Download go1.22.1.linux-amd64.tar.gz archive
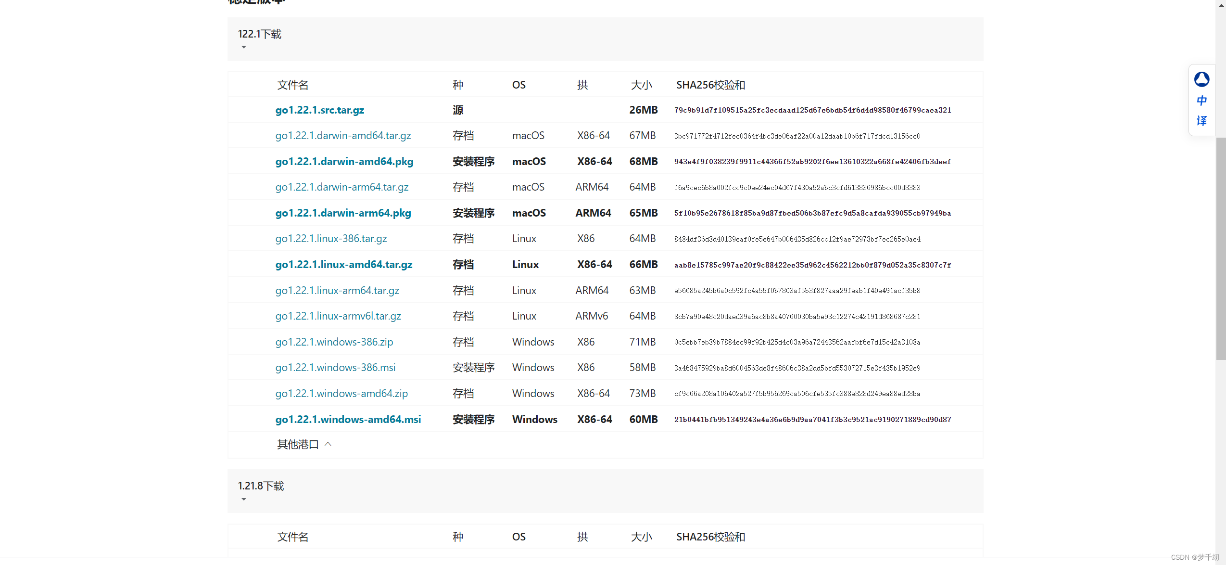 point(343,265)
